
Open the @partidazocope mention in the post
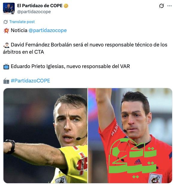click(x=48, y=30)
